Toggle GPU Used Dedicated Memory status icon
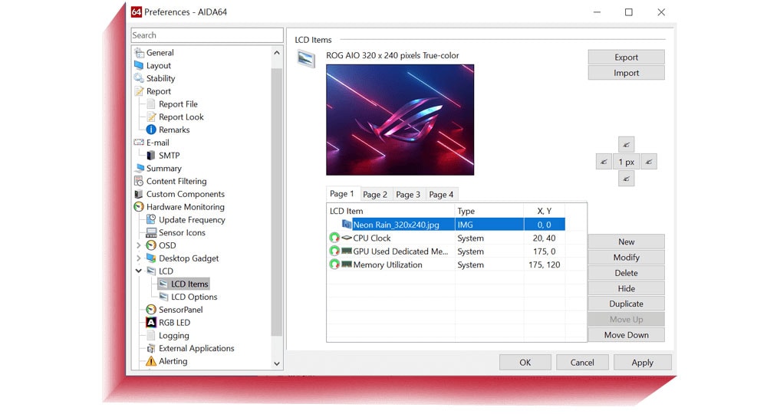 [x=334, y=251]
